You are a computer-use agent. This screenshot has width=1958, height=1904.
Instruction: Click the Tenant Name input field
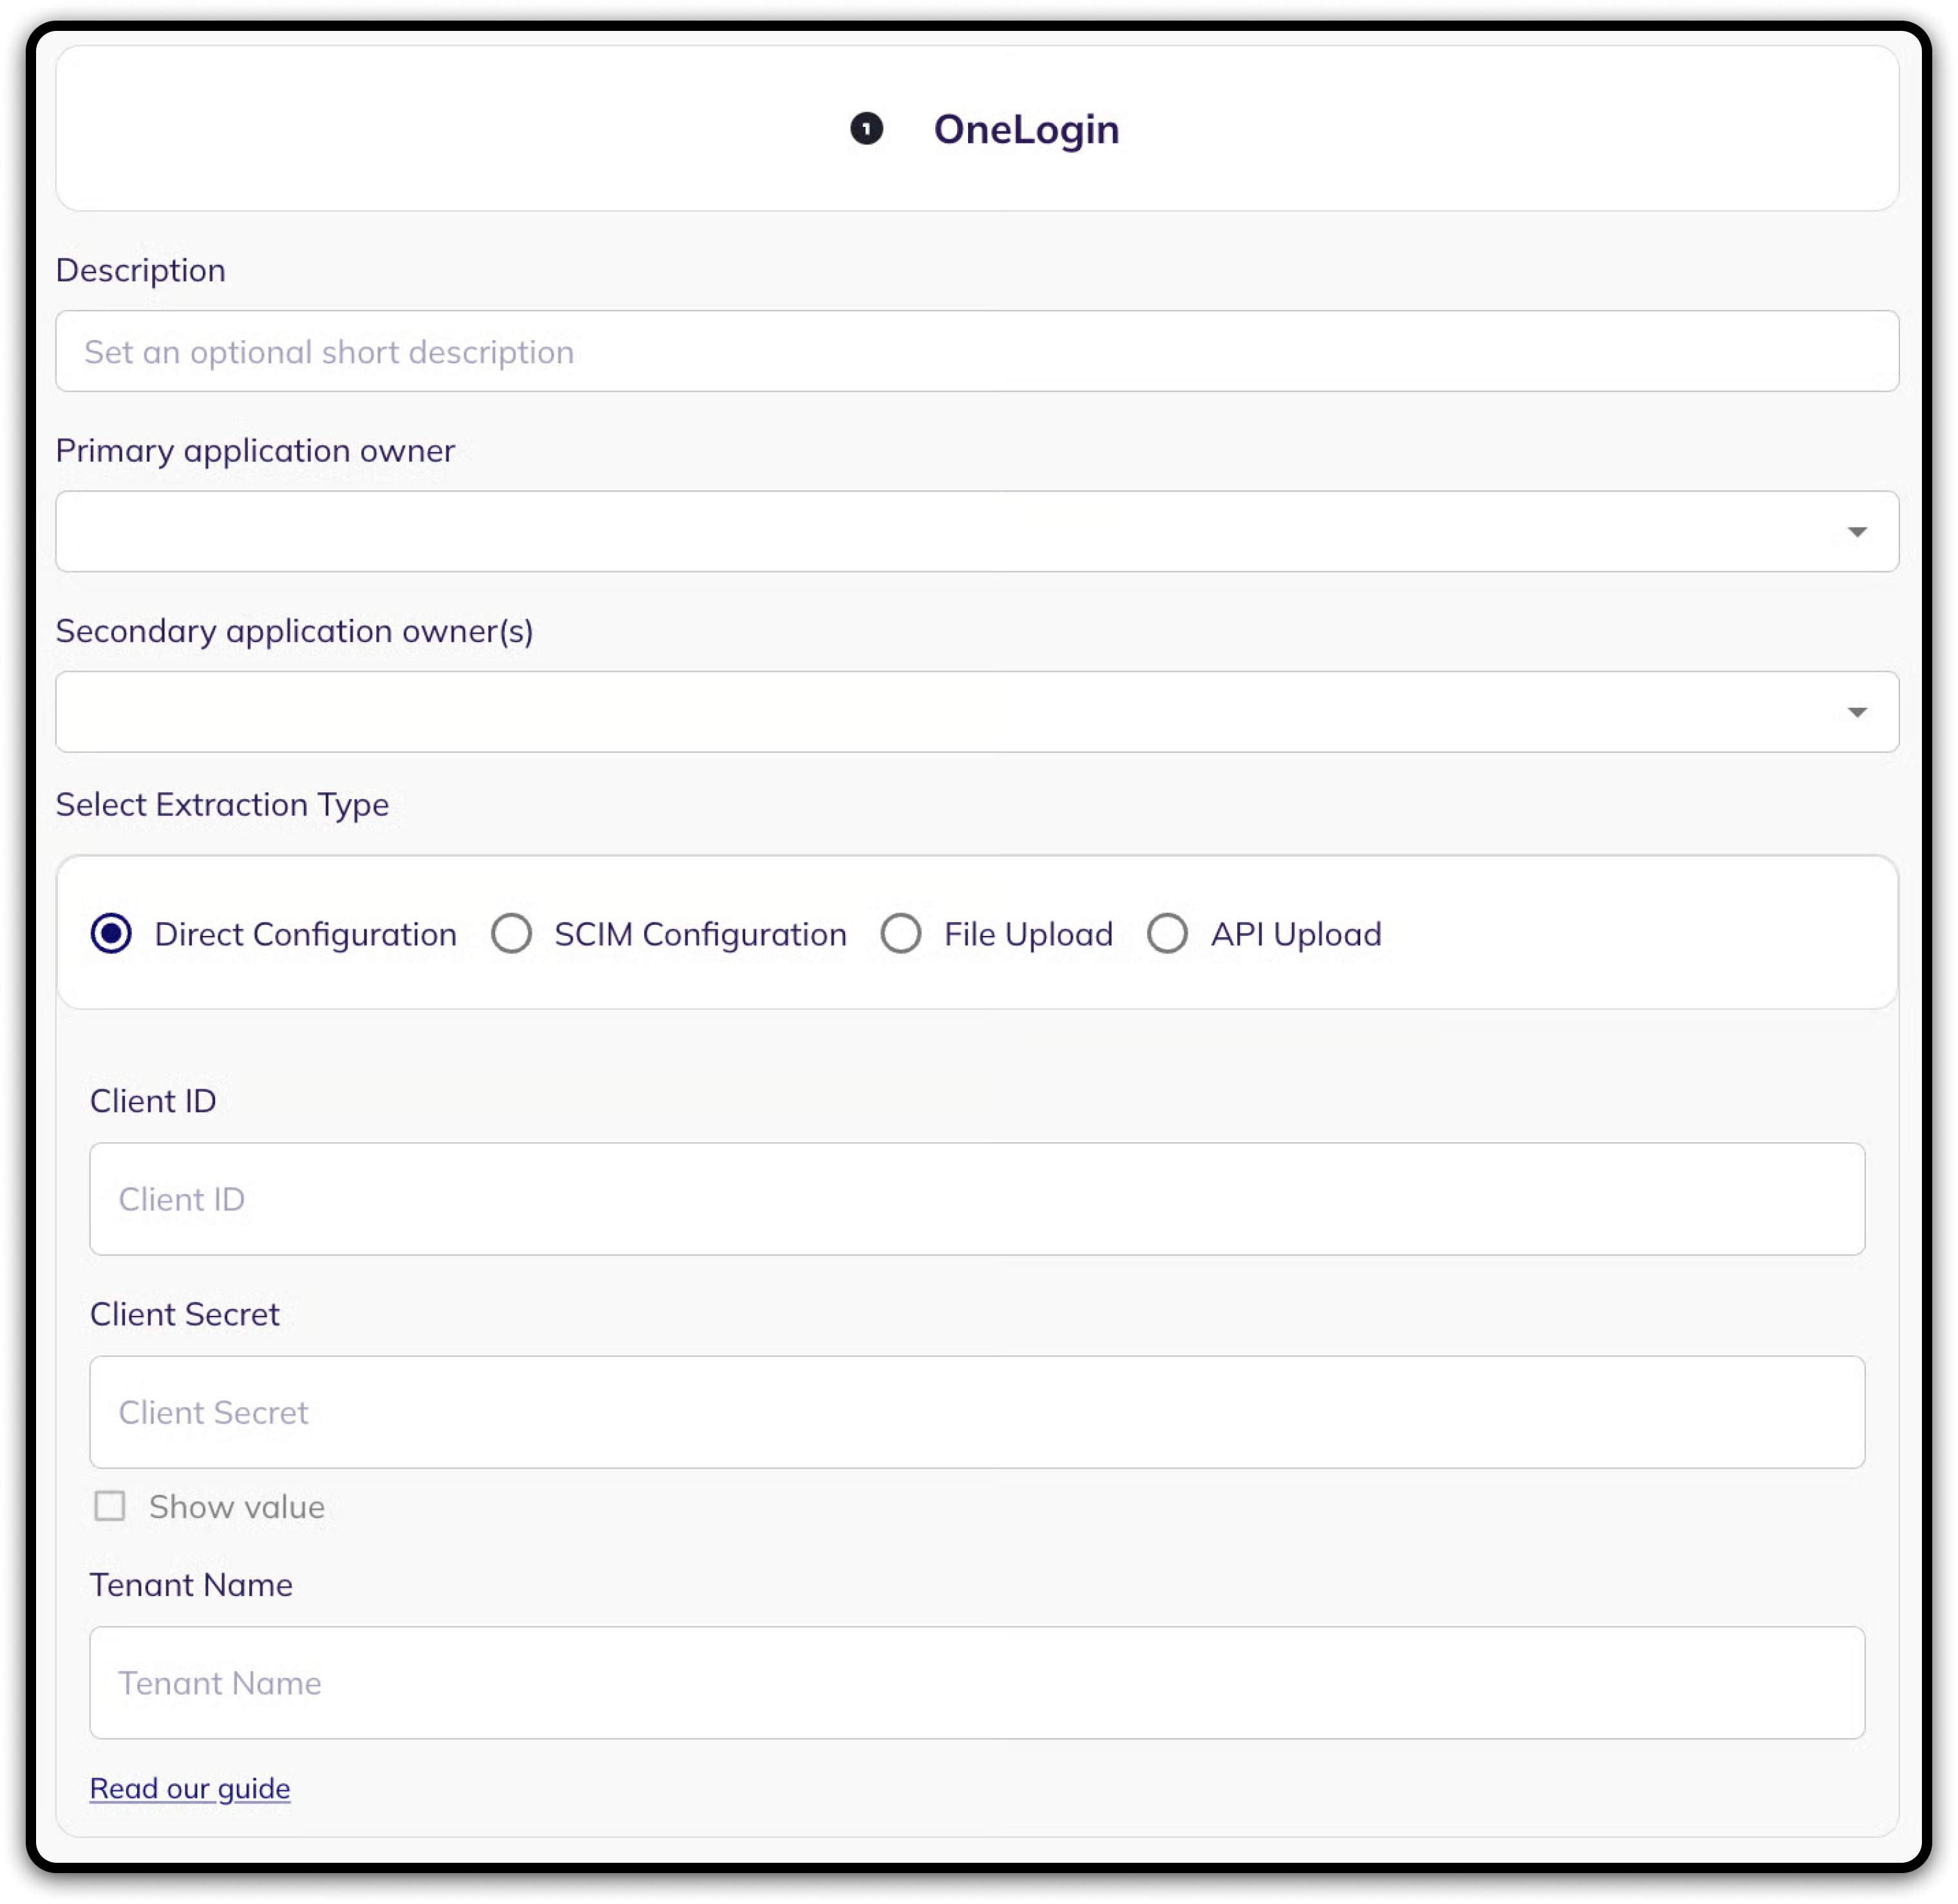pyautogui.click(x=976, y=1683)
